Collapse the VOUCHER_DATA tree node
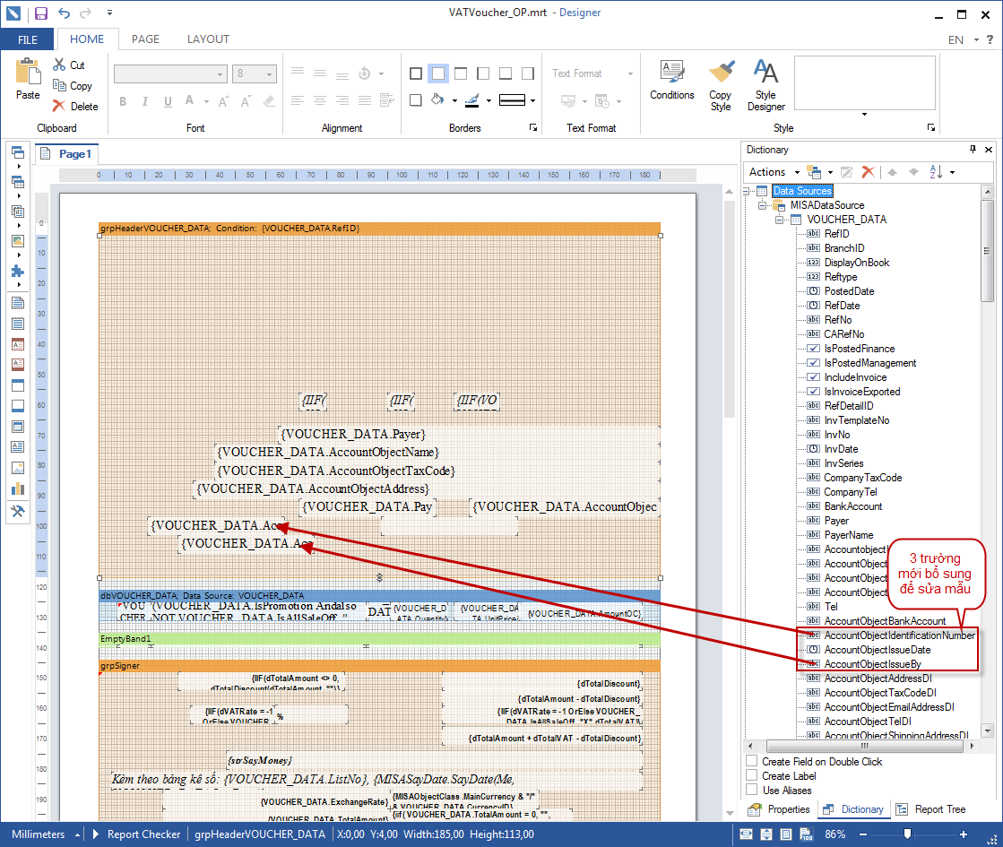The width and height of the screenshot is (1003, 847). (779, 220)
